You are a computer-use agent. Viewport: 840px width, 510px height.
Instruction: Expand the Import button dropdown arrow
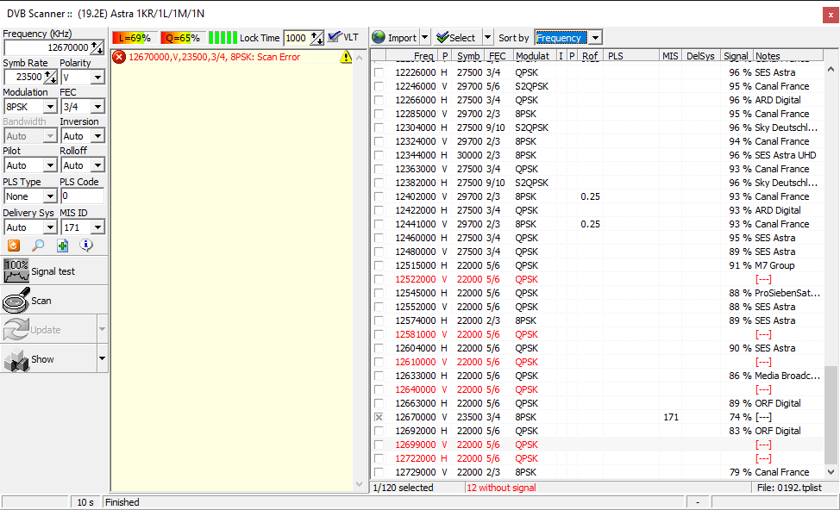click(x=425, y=37)
